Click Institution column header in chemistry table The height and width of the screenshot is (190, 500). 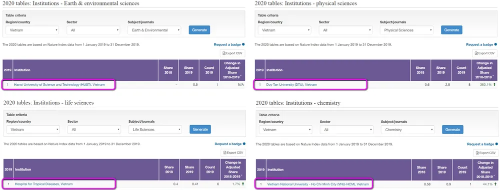(338, 170)
